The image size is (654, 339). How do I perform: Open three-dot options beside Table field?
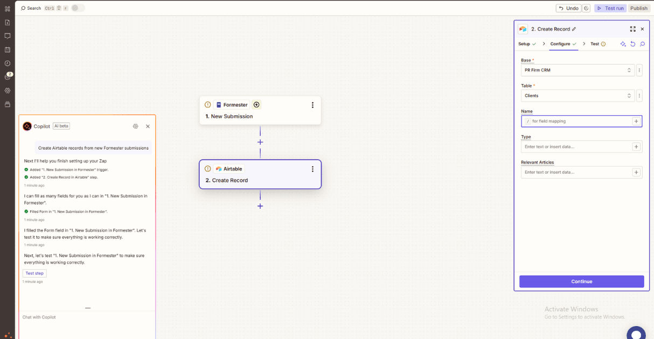click(639, 96)
